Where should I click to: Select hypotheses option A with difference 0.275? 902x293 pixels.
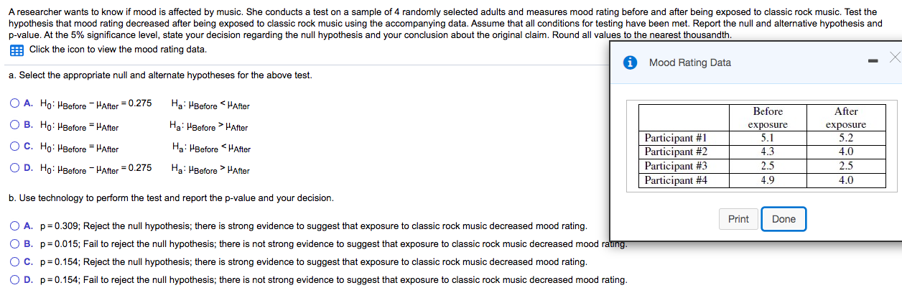[15, 103]
